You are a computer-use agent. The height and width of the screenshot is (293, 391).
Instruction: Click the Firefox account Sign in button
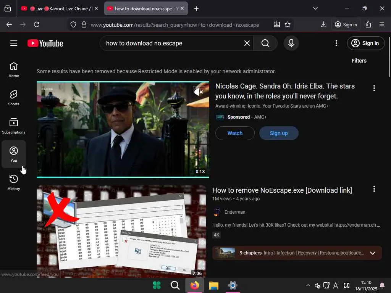346,24
